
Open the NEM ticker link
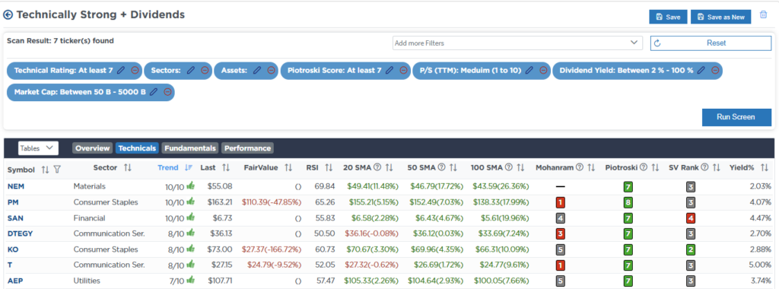15,186
